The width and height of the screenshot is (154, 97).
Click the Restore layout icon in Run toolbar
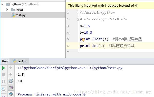coord(4,89)
